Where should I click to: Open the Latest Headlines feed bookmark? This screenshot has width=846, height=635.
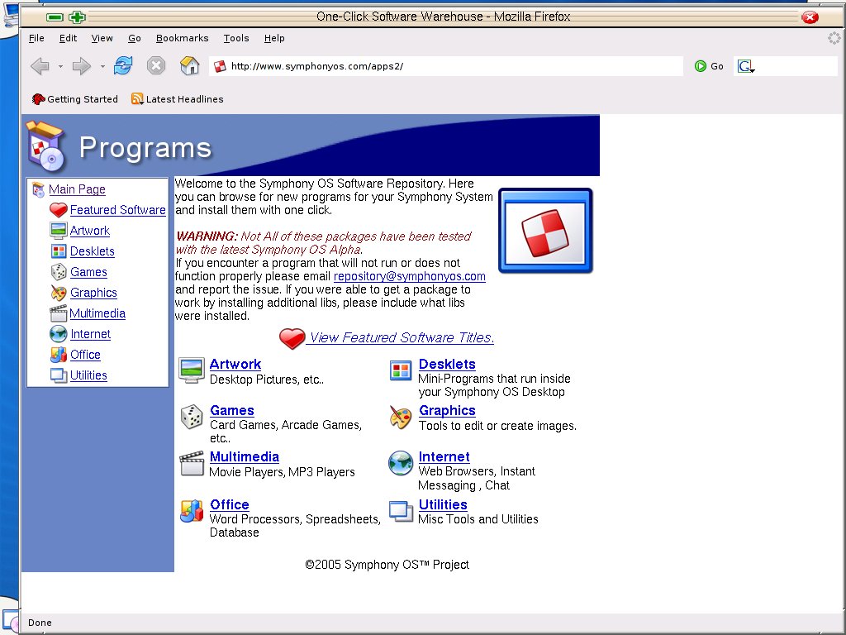click(177, 99)
